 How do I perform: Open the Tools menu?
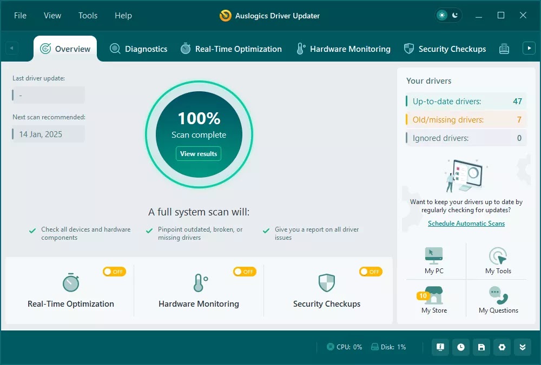(88, 16)
